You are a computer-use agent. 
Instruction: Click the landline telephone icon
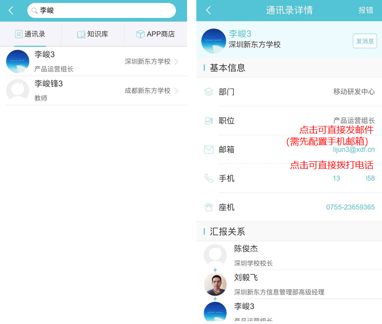coord(208,207)
